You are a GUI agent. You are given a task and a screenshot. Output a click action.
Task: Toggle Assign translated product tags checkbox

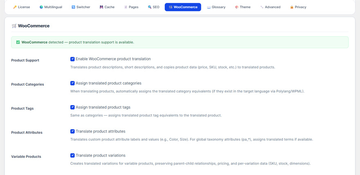tap(72, 107)
